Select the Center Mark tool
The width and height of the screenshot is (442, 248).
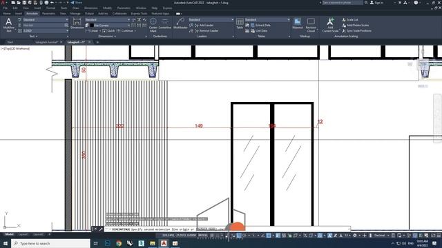pos(153,25)
